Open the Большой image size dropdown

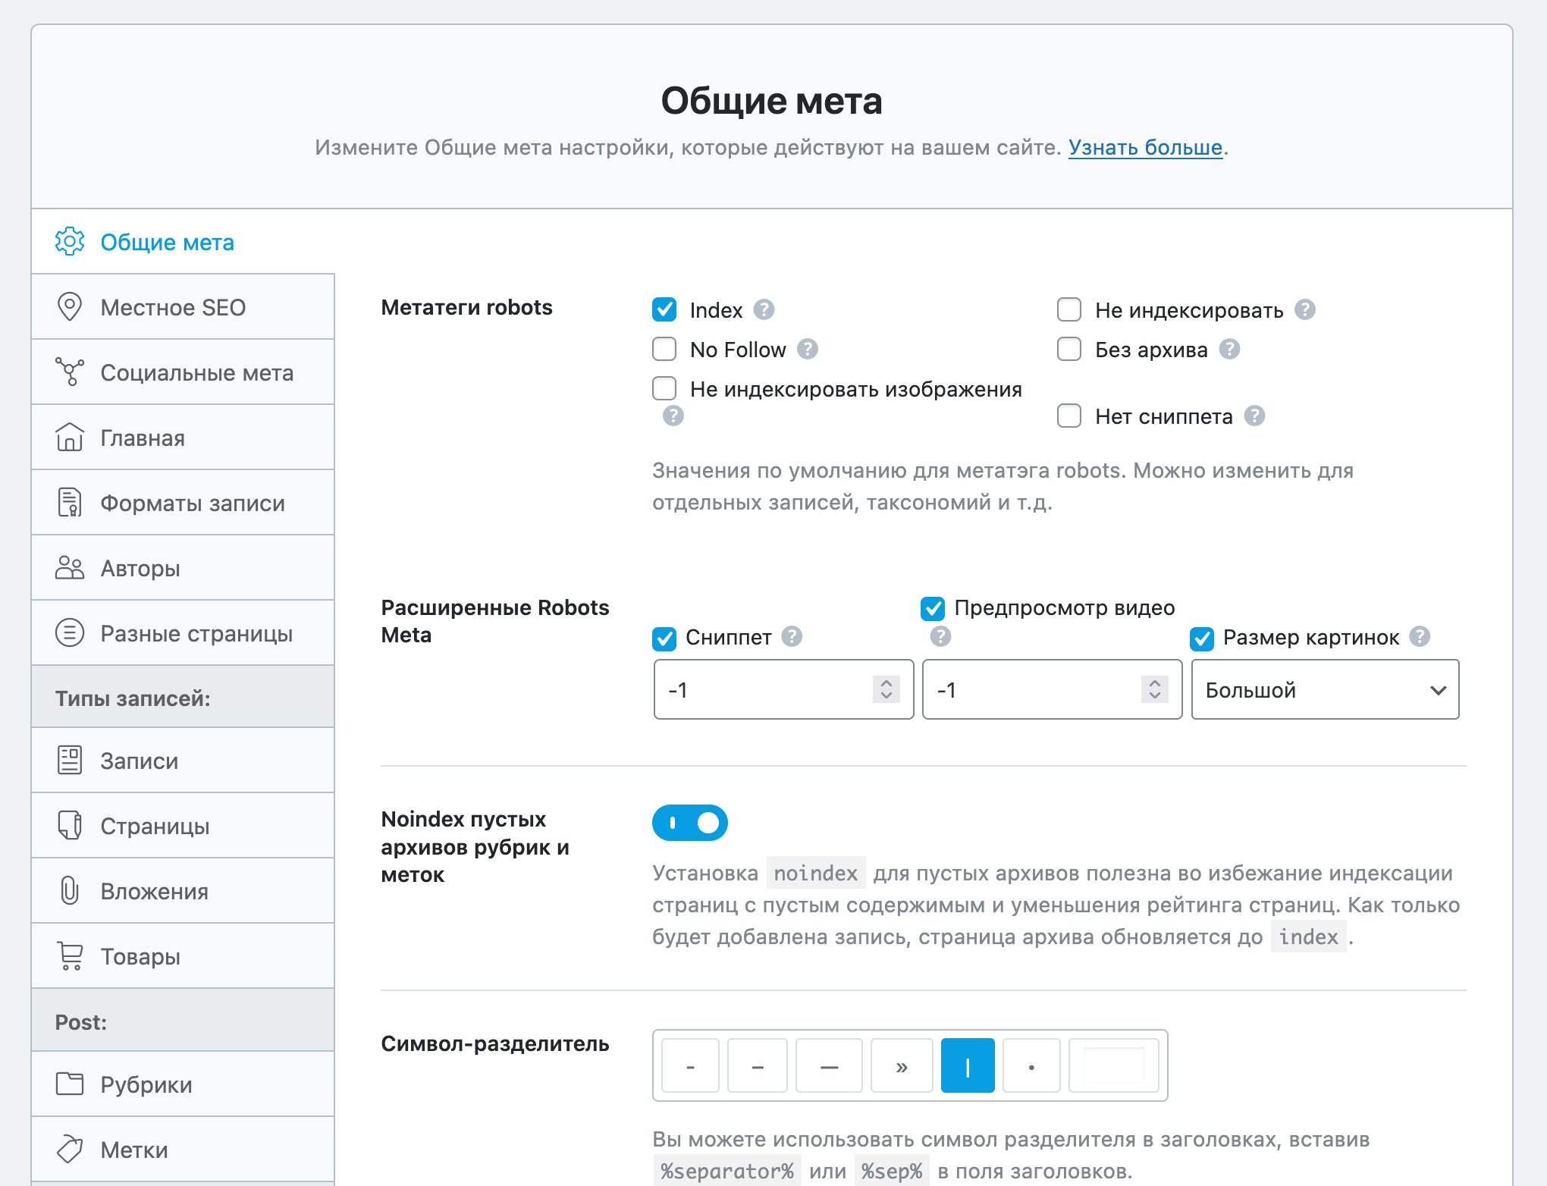click(1325, 689)
